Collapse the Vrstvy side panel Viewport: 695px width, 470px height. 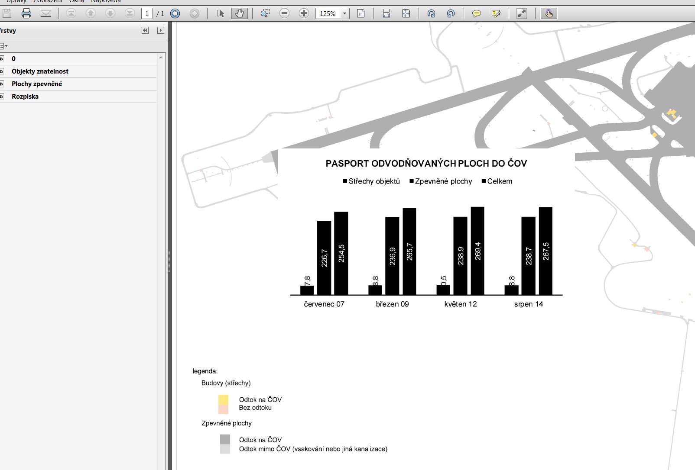(x=145, y=30)
